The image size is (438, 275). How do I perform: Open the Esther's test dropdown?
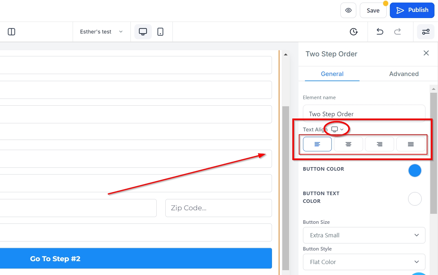tap(101, 32)
